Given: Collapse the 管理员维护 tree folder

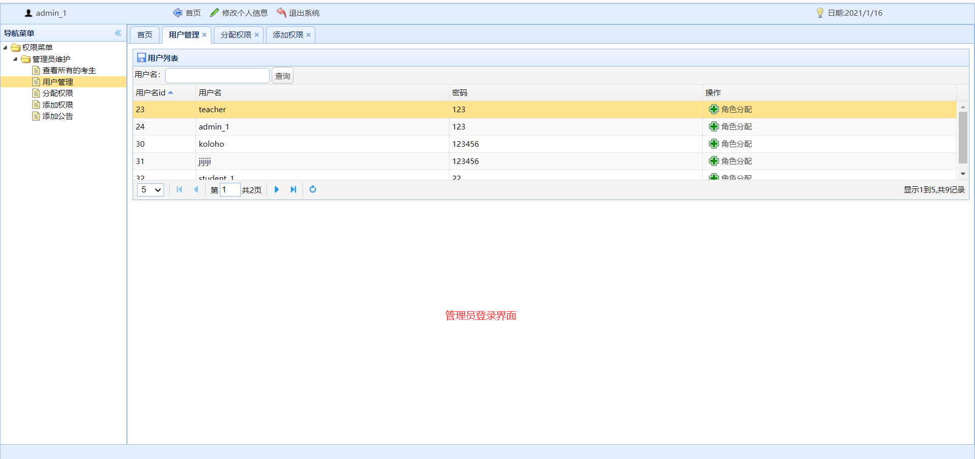Looking at the screenshot, I should point(15,59).
